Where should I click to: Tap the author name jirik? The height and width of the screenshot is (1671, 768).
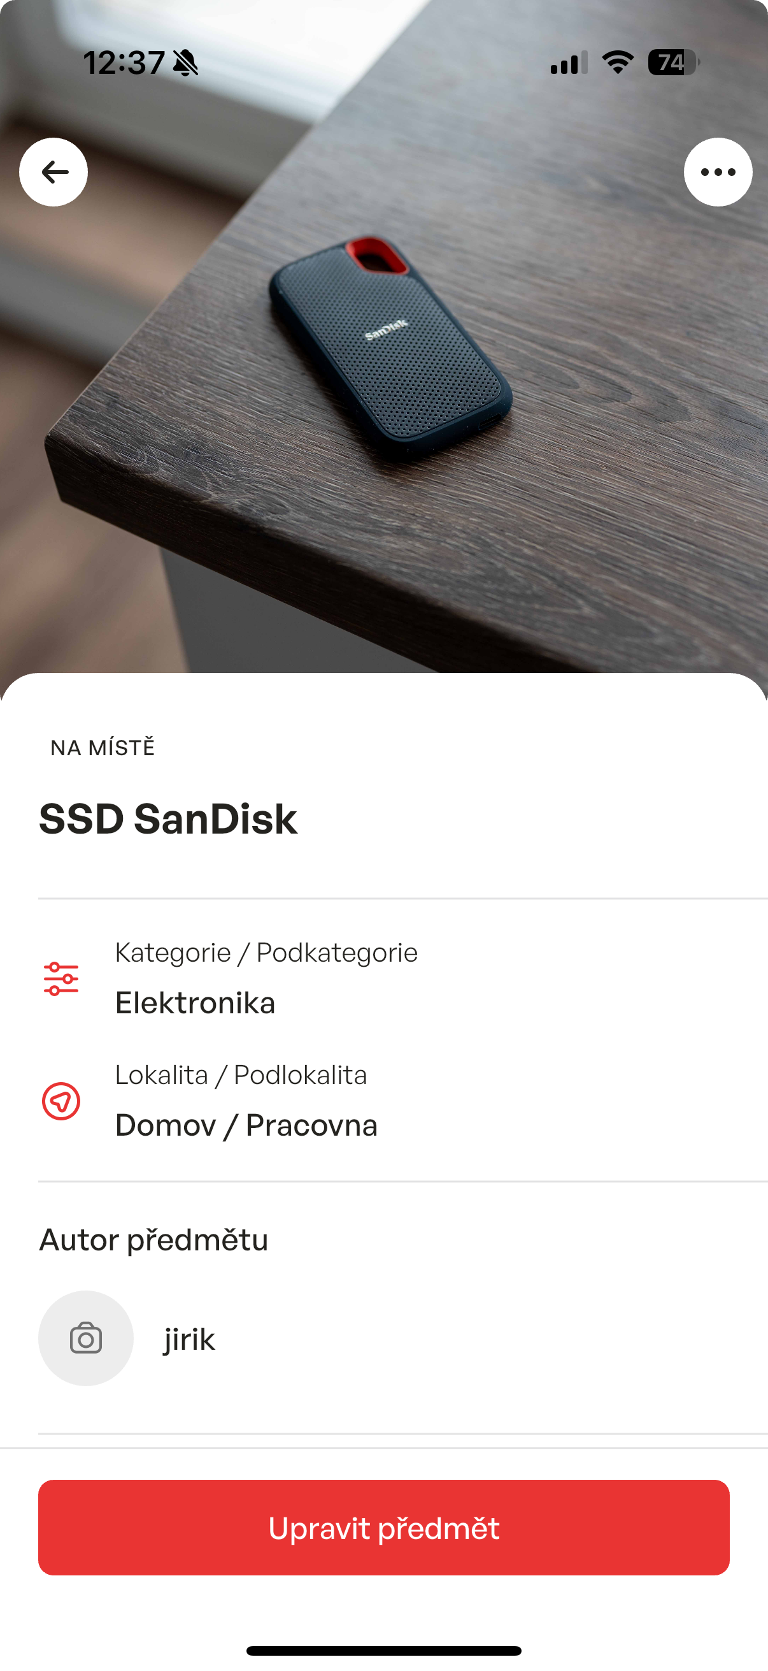[189, 1340]
